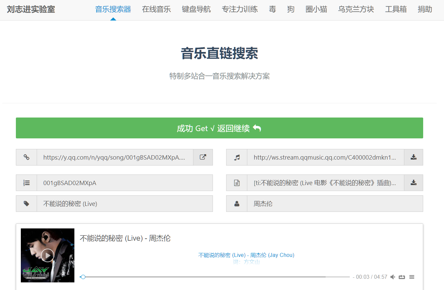Image resolution: width=444 pixels, height=290 pixels.
Task: Click the person icon beside artist name
Action: coord(237,204)
